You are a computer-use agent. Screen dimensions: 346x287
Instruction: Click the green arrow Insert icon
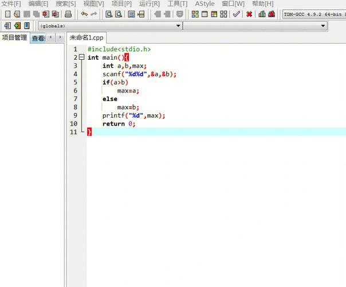[17, 26]
